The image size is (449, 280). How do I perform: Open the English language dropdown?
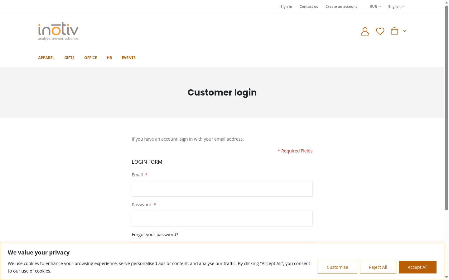tap(396, 7)
